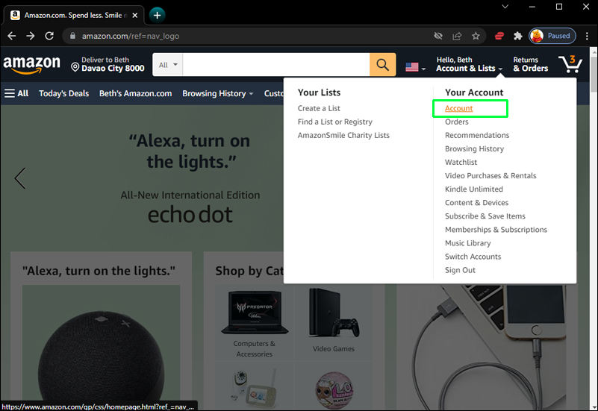Open a new tab with plus button
The image size is (598, 411).
coord(157,15)
